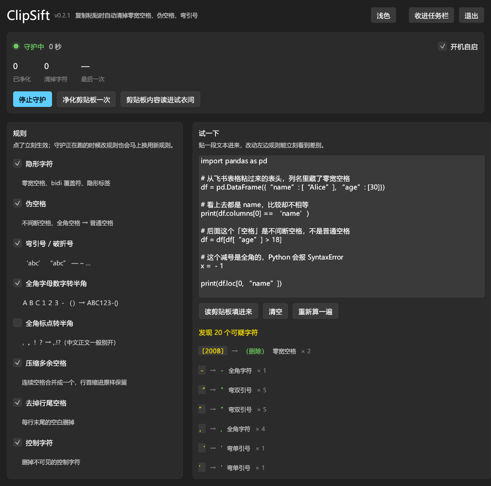Click the 弯单引号 × 1 last row
491x486 pixels.
(232, 468)
